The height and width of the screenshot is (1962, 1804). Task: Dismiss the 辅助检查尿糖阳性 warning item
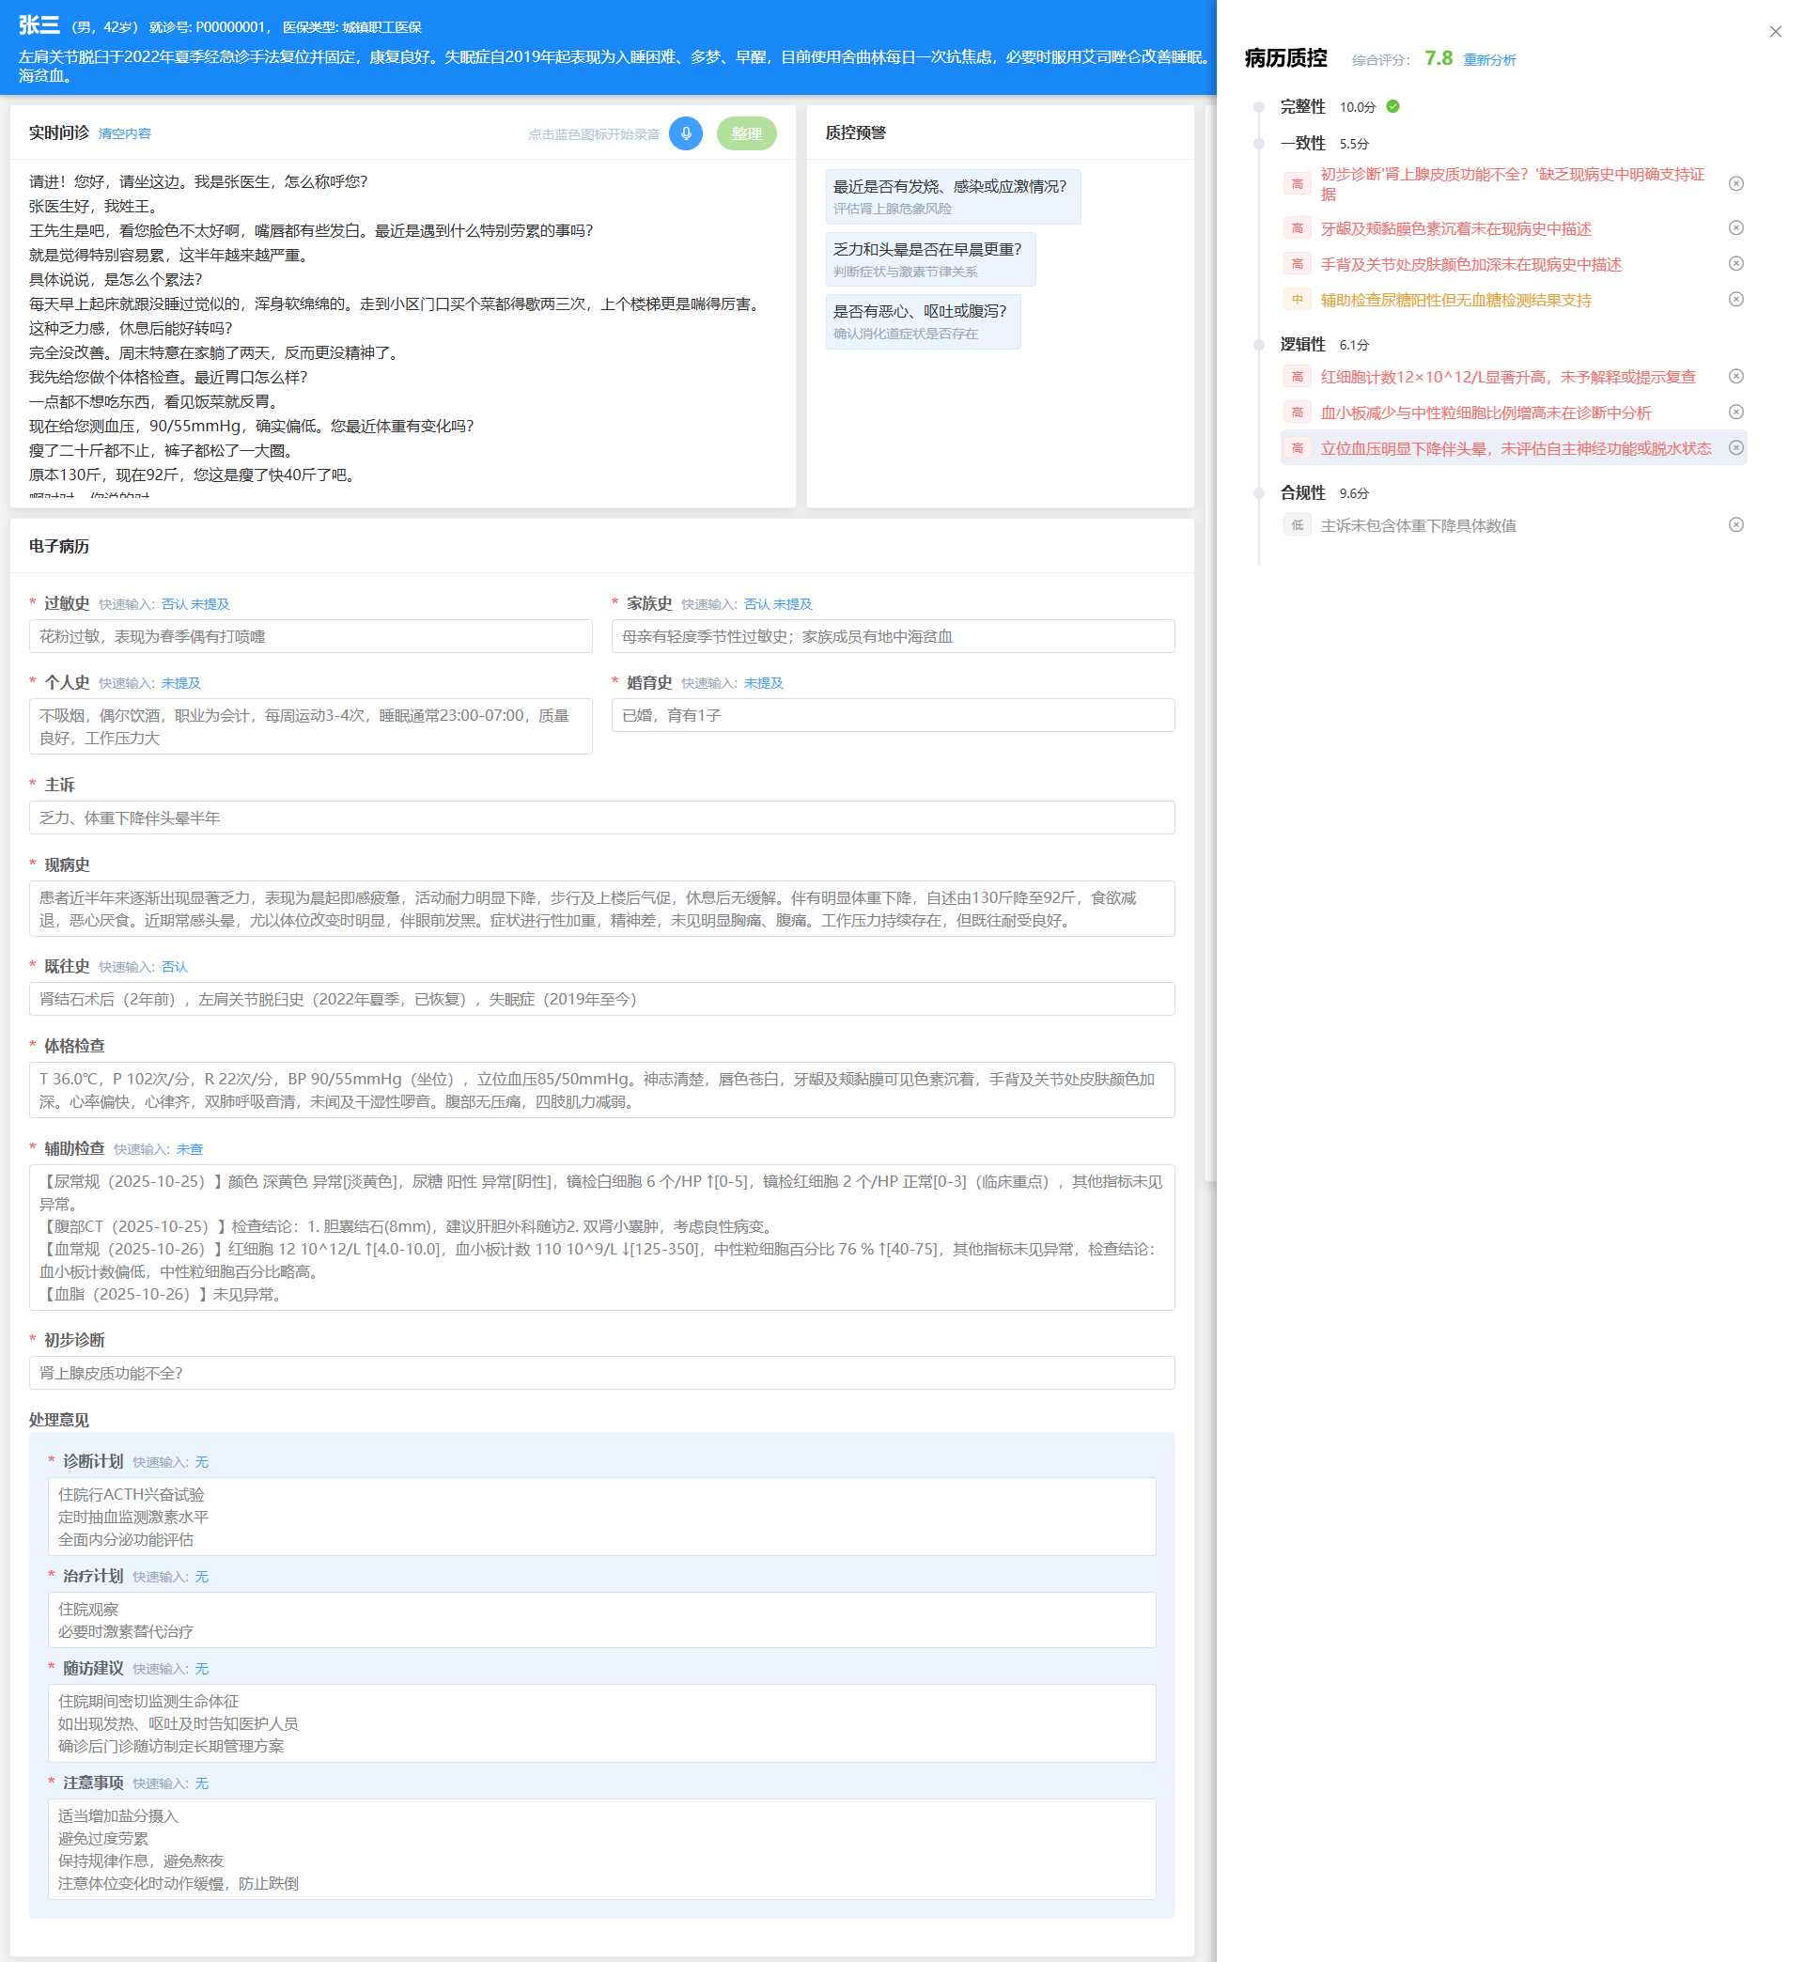pyautogui.click(x=1734, y=300)
